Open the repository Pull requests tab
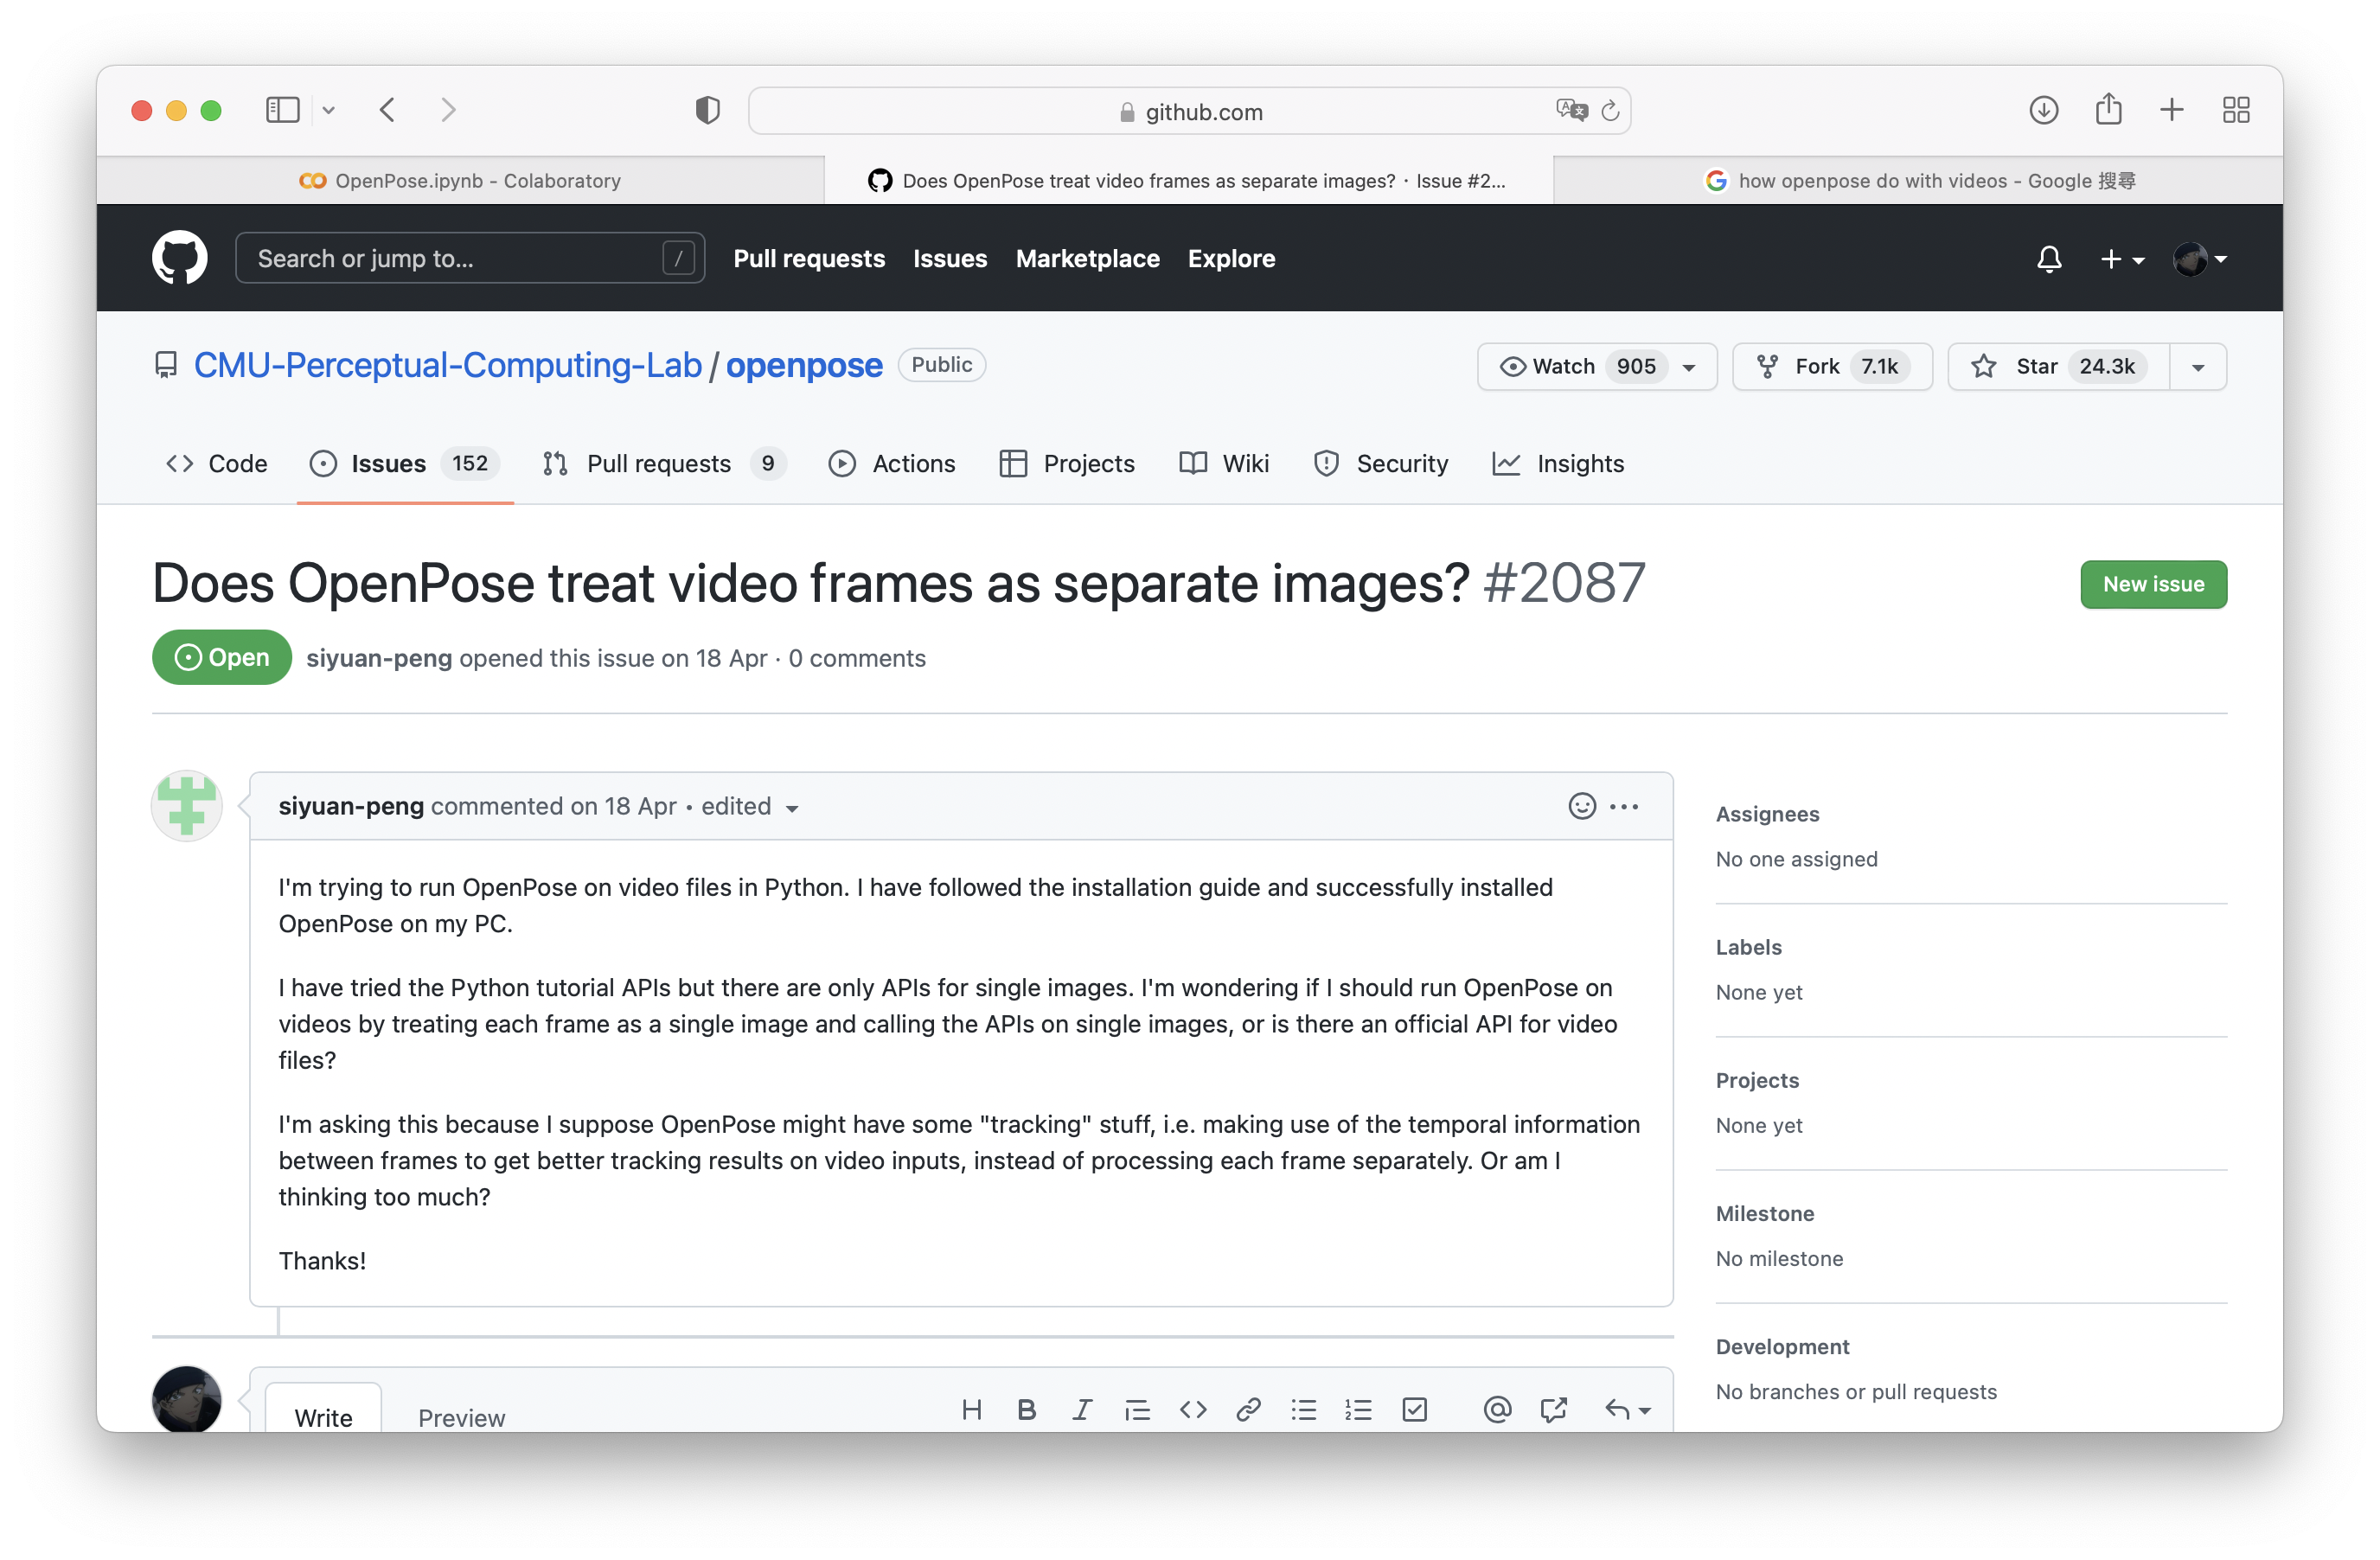2380x1560 pixels. coord(664,464)
